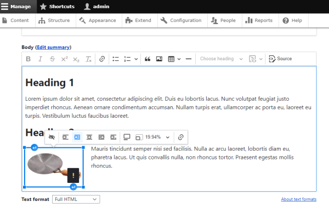Align image right with wrapped text
The height and width of the screenshot is (207, 329).
(x=101, y=137)
